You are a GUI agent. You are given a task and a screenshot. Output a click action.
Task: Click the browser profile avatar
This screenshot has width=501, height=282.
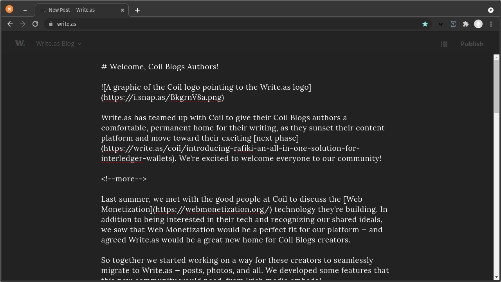[478, 24]
